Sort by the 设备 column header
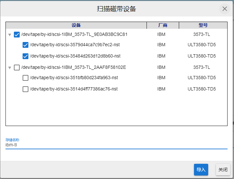The width and height of the screenshot is (234, 179). point(76,25)
